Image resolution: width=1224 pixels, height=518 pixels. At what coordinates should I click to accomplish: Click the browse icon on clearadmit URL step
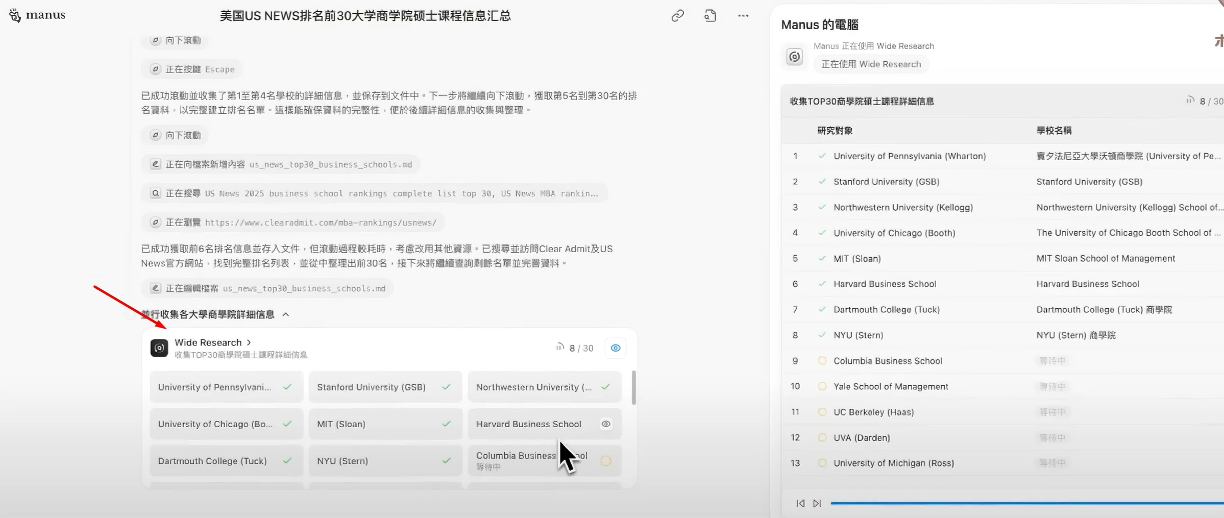tap(156, 222)
